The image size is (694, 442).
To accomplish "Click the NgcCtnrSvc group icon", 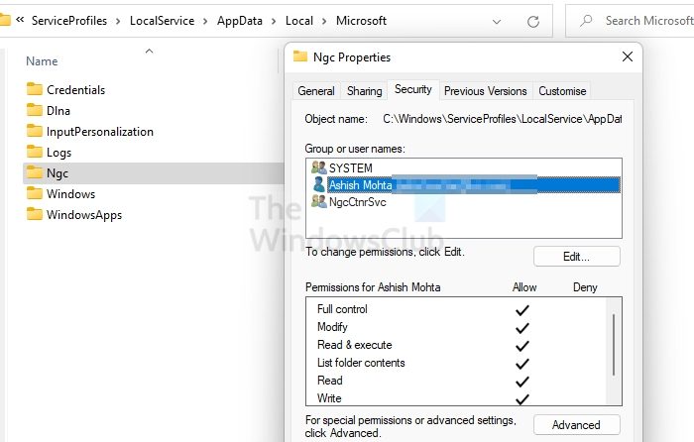I will [318, 202].
